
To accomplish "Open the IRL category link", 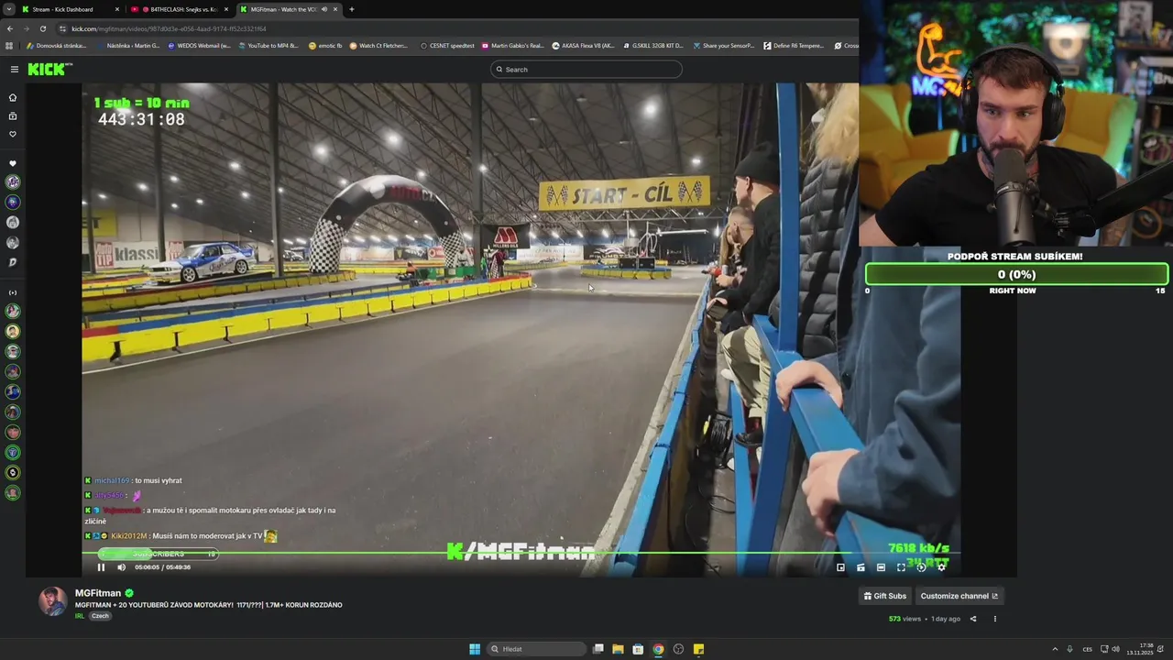I will pyautogui.click(x=80, y=616).
